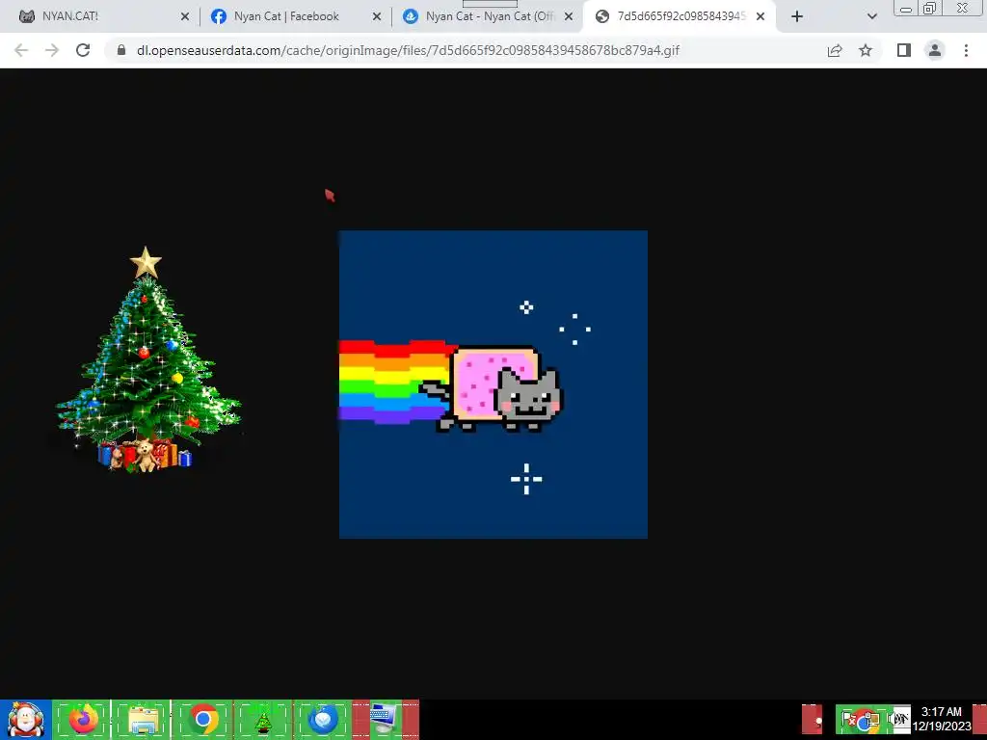This screenshot has width=987, height=740.
Task: Open Firefox from the taskbar
Action: click(x=83, y=720)
